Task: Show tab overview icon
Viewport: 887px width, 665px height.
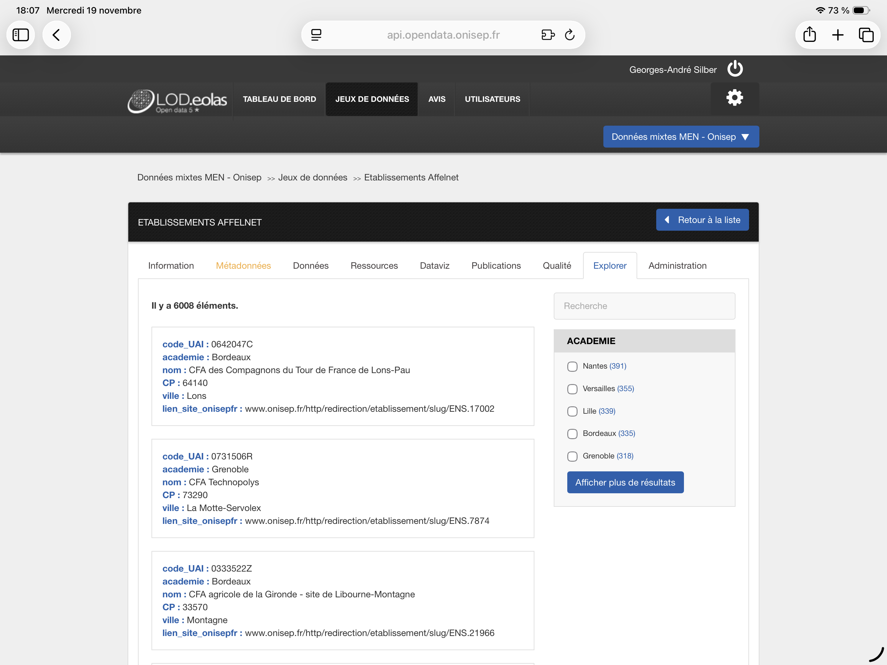Action: click(866, 35)
